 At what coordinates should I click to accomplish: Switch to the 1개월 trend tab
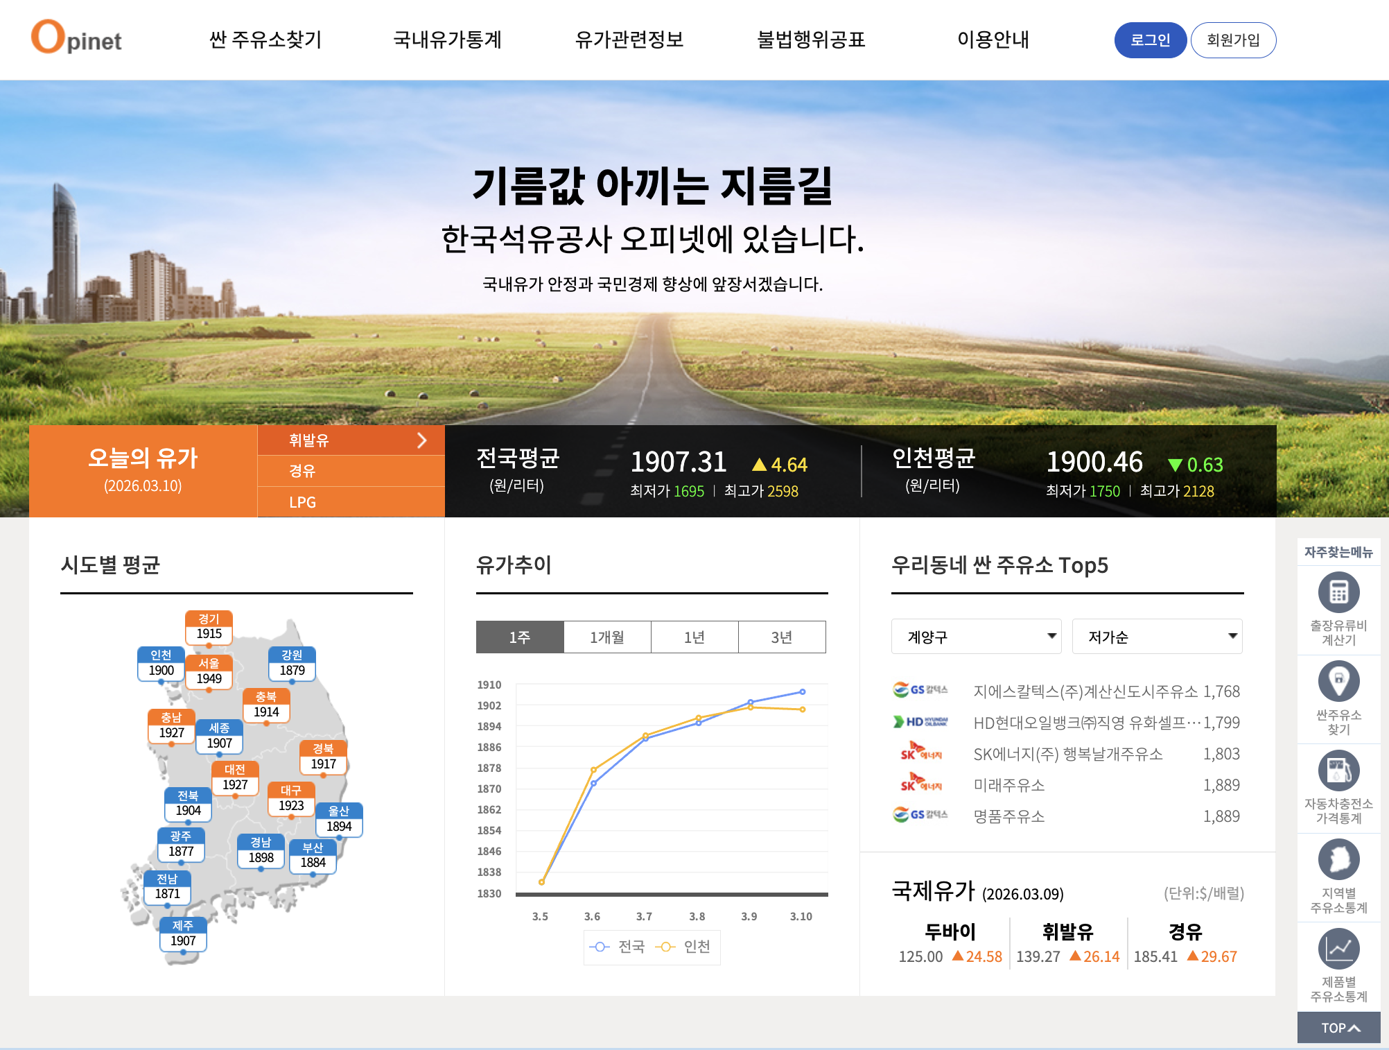[607, 637]
